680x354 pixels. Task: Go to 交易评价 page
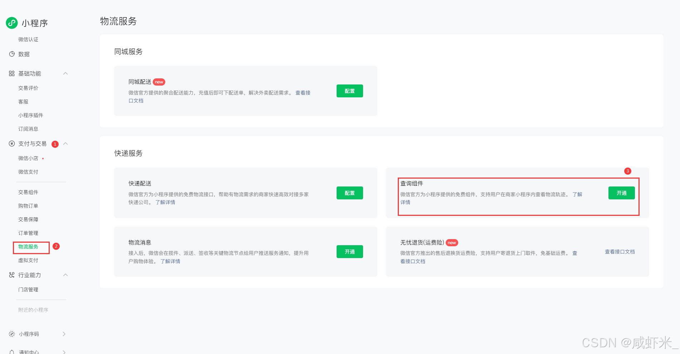point(28,88)
